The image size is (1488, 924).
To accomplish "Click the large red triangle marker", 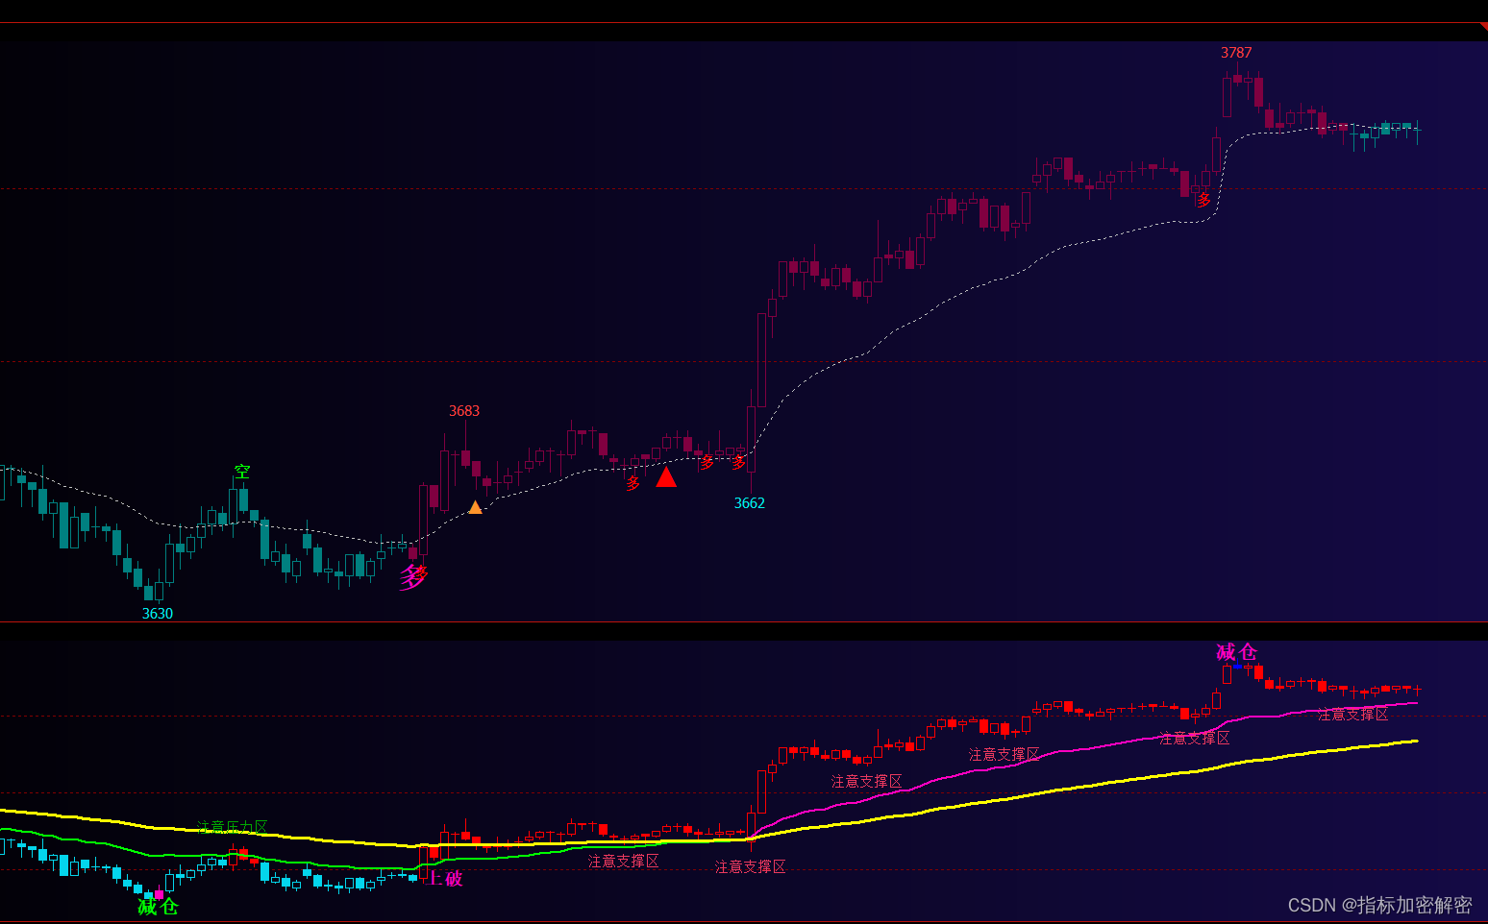I will point(666,476).
